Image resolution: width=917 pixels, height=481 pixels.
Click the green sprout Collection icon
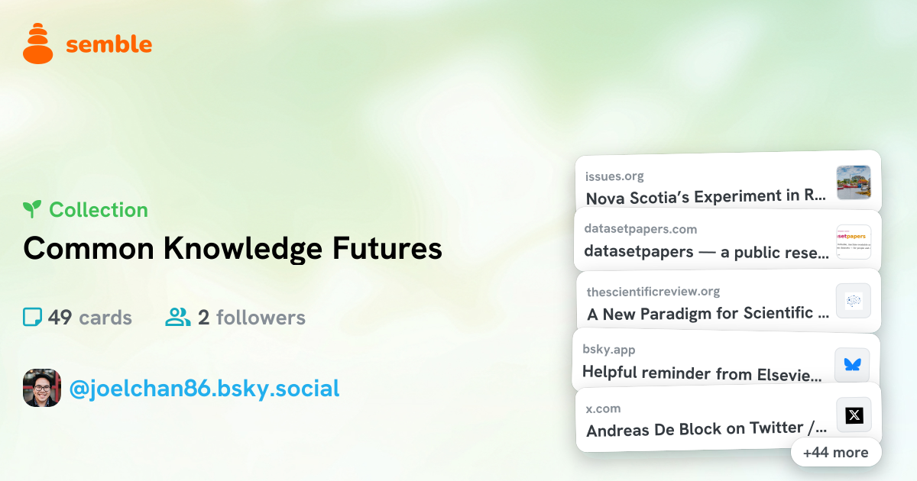tap(32, 209)
